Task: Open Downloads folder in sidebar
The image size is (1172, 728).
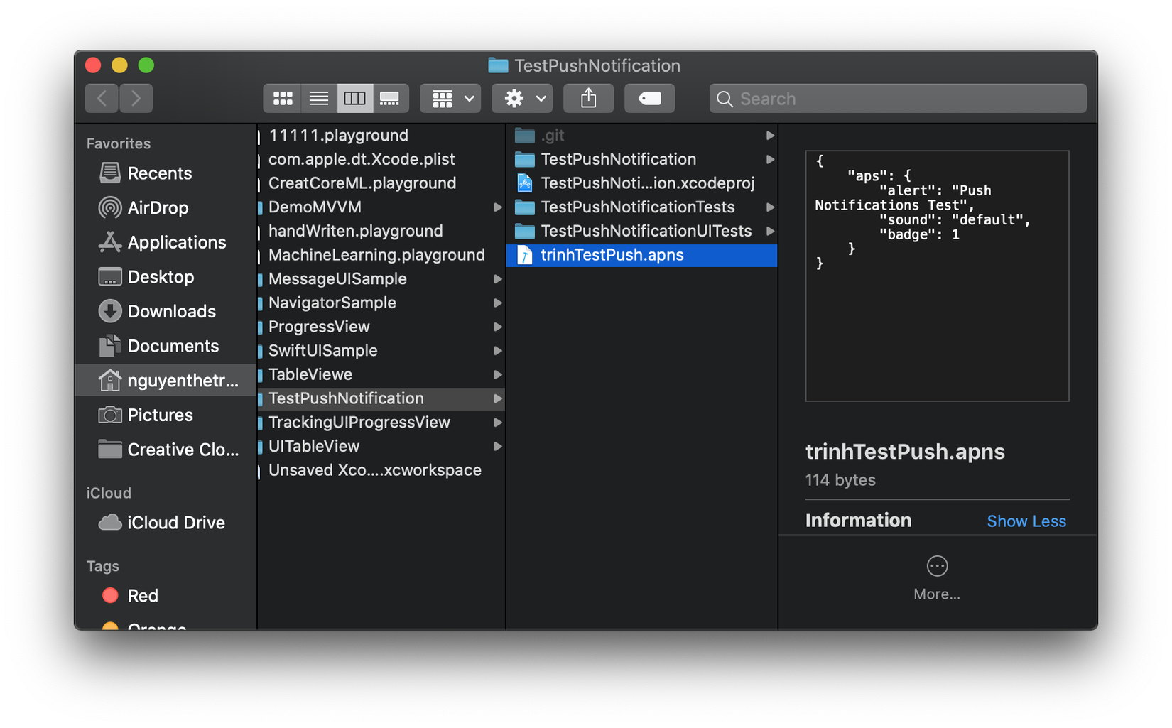Action: (171, 312)
